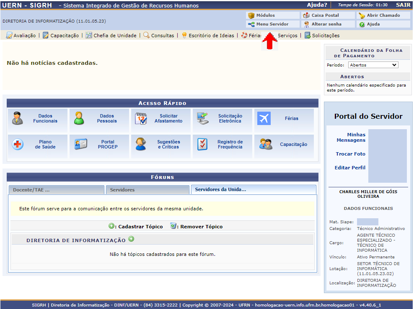Open the Chefia de Unidade menu
Image resolution: width=414 pixels, height=309 pixels.
(111, 36)
